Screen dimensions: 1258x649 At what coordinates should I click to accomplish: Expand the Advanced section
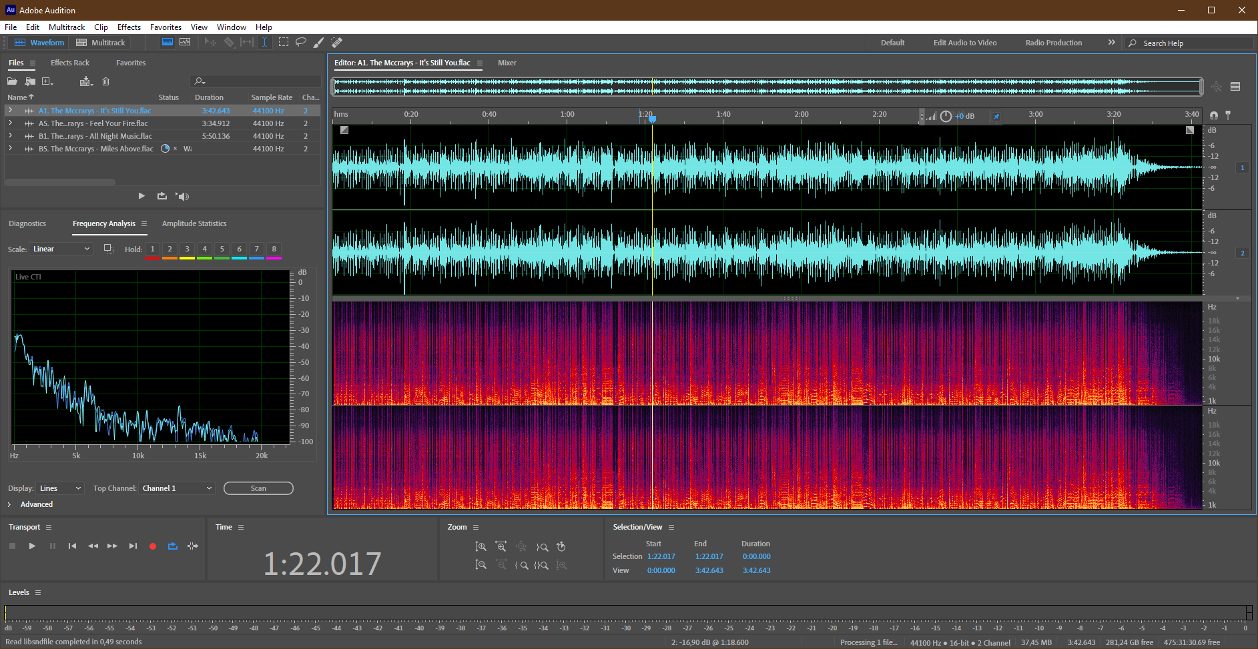tap(9, 504)
